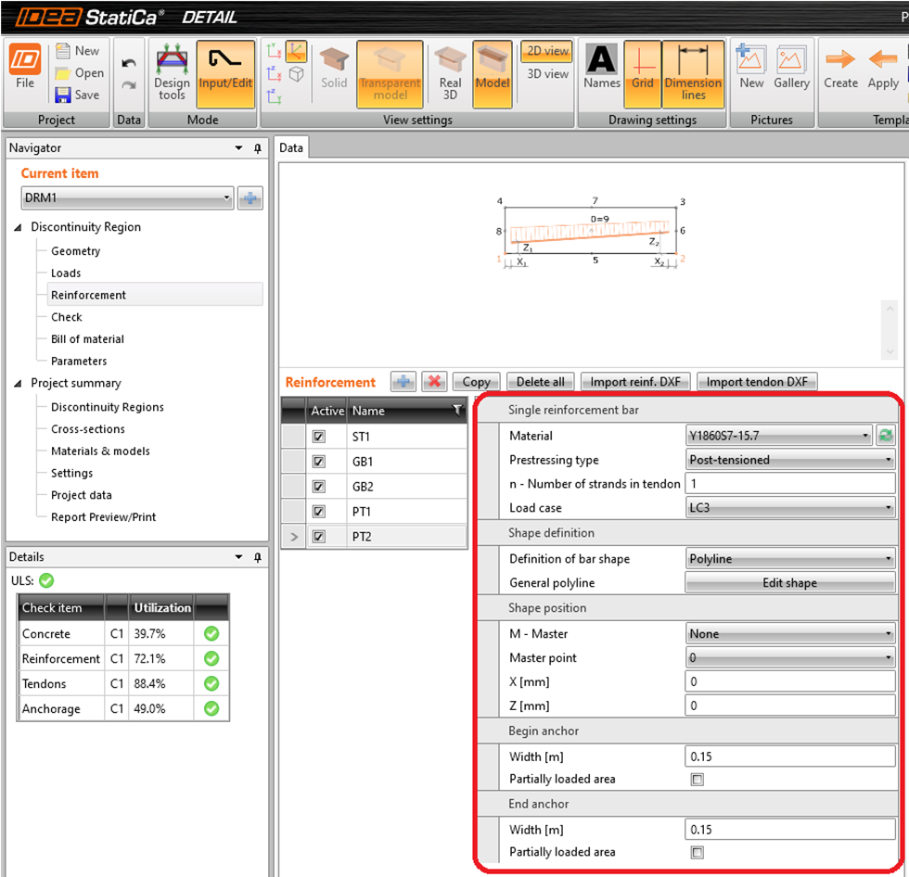Collapse the Discontinuity Region tree node

point(19,227)
